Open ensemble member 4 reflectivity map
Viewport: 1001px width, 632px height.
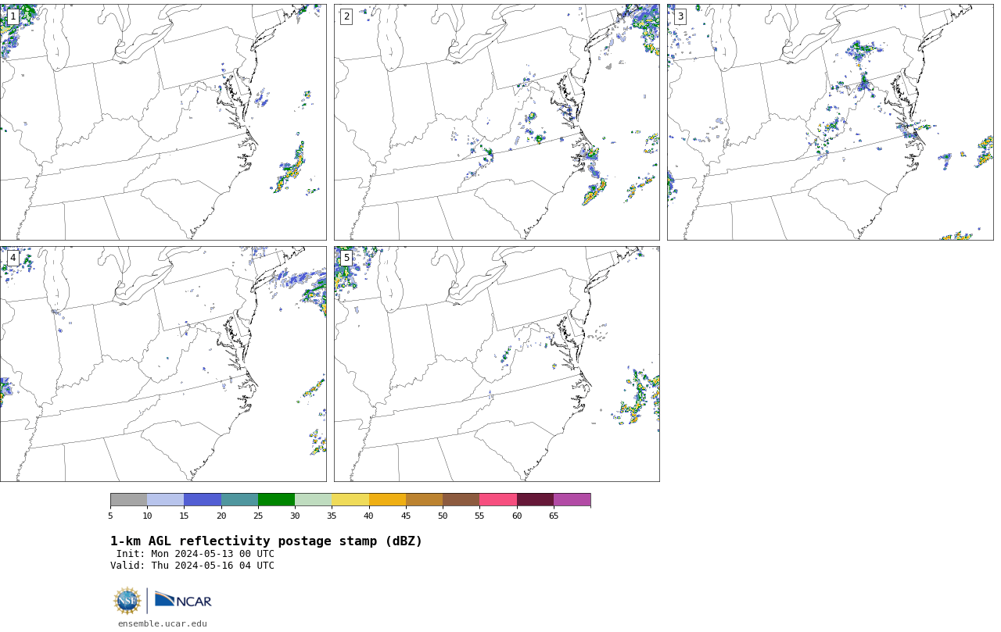163,364
